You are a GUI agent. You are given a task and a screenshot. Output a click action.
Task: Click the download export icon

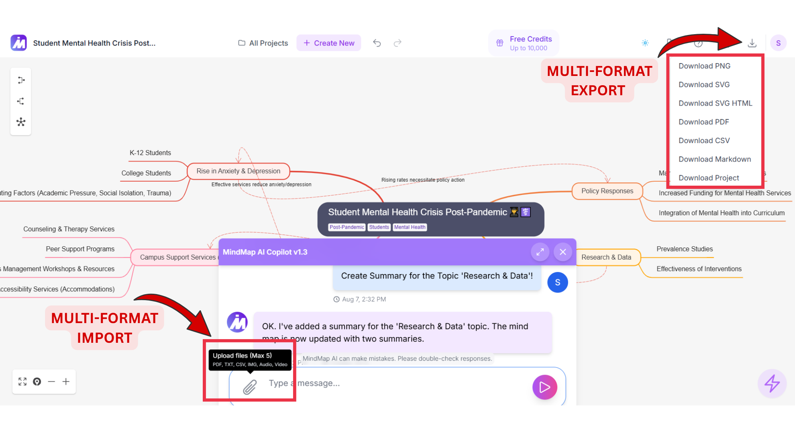tap(752, 43)
